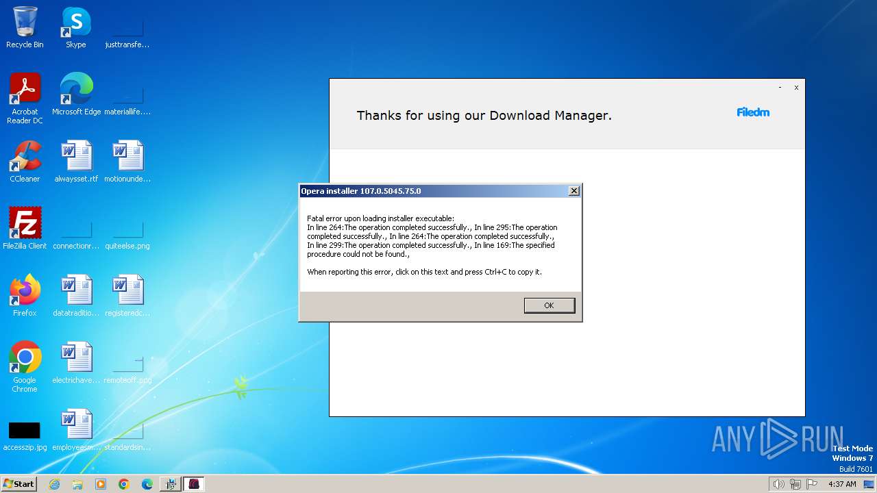Image resolution: width=877 pixels, height=493 pixels.
Task: Switch to the download manager taskbar item
Action: tap(171, 484)
